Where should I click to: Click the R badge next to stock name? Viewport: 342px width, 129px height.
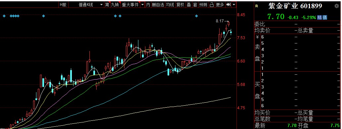pyautogui.click(x=257, y=6)
